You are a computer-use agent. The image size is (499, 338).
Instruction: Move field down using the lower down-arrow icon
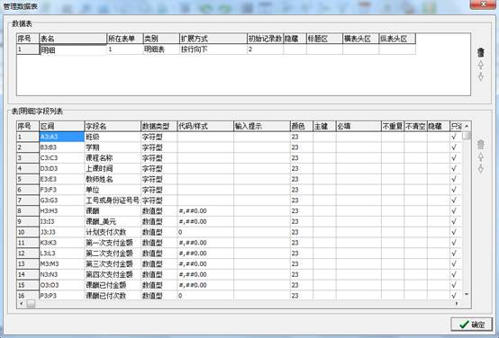(x=481, y=169)
